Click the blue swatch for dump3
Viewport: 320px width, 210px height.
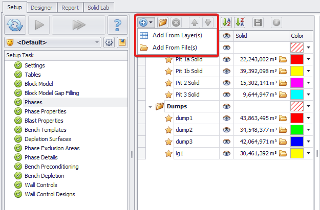click(297, 142)
